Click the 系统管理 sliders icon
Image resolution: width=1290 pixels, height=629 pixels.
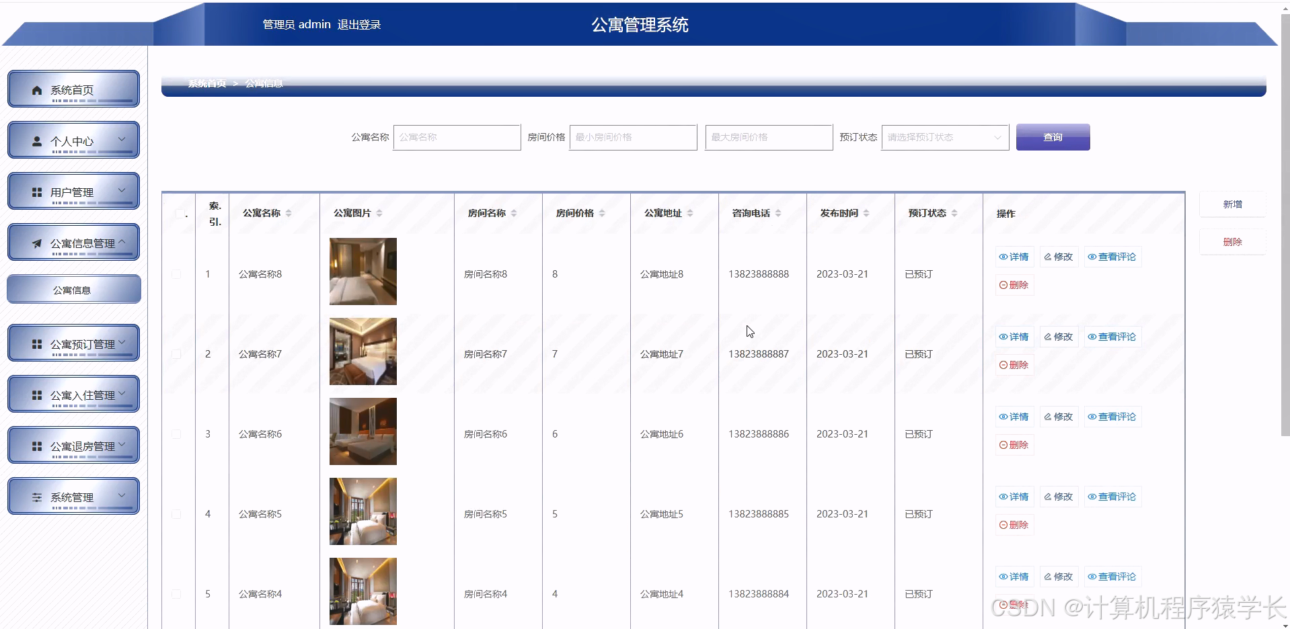[x=37, y=496]
